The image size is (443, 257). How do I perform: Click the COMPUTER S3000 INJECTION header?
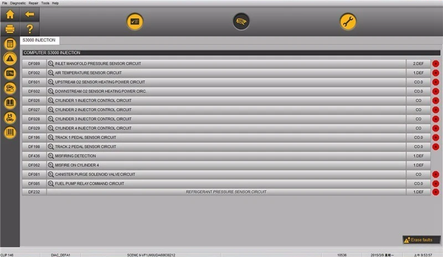231,53
